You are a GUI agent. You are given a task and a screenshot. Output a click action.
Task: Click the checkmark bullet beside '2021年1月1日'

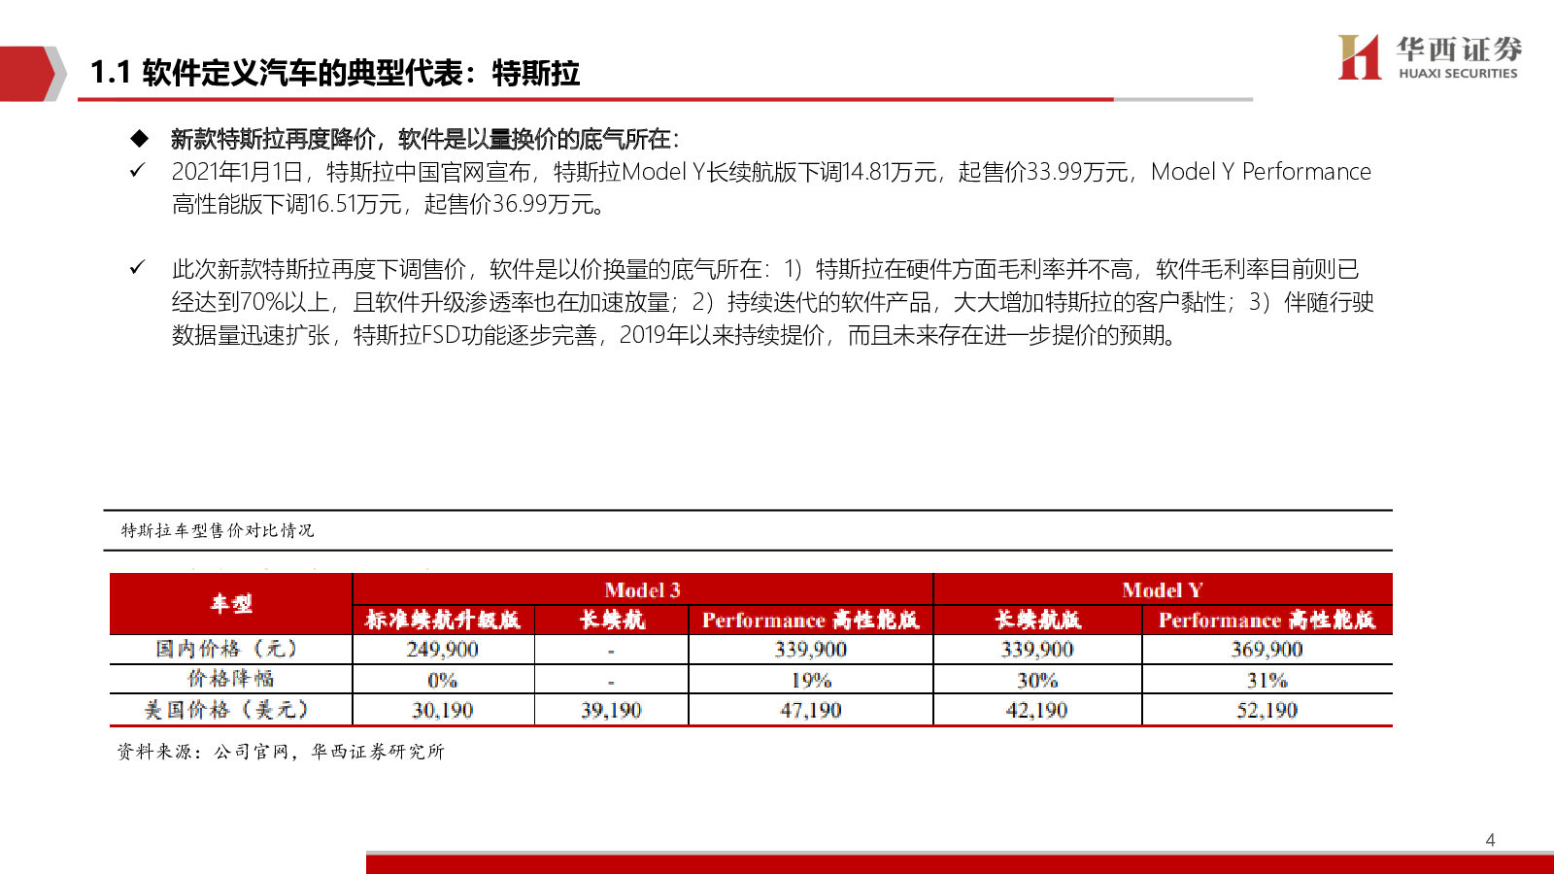point(138,171)
